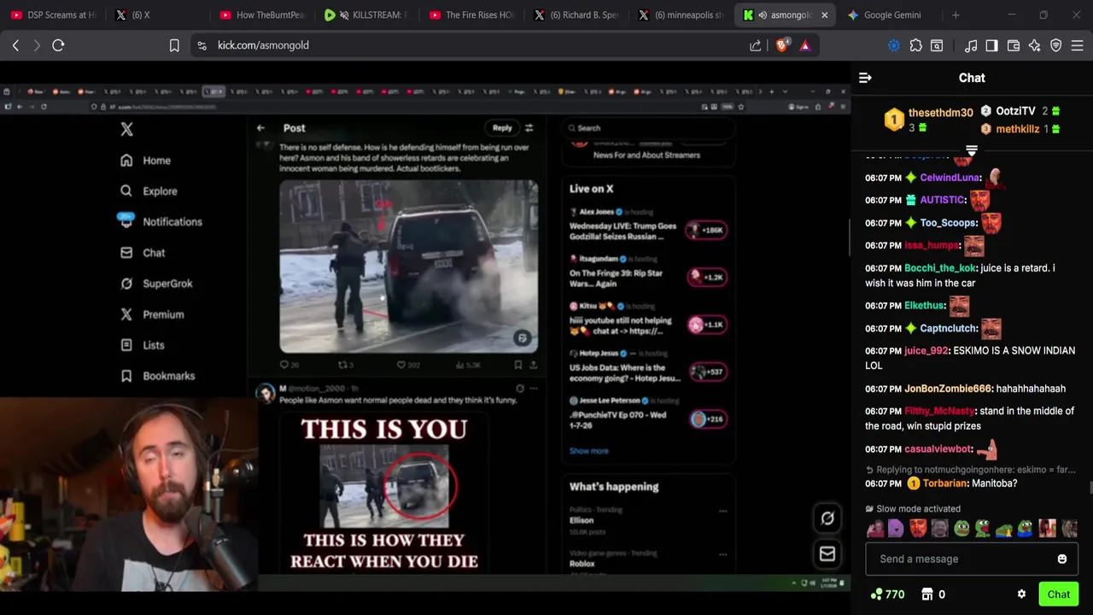Click the theater mode icon over the video
This screenshot has height=615, width=1093.
coord(827,518)
